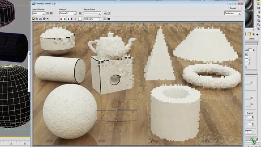Viewport: 261px width, 147px height.
Task: Click the Copy Image icon in render window
Action: tap(37, 19)
